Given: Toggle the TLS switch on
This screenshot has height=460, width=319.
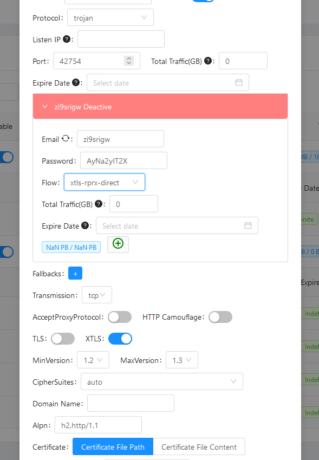Looking at the screenshot, I should pyautogui.click(x=63, y=339).
